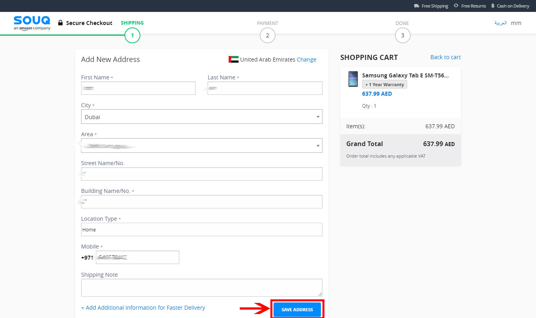
Task: Click the Free Shipping truck icon
Action: (x=416, y=6)
